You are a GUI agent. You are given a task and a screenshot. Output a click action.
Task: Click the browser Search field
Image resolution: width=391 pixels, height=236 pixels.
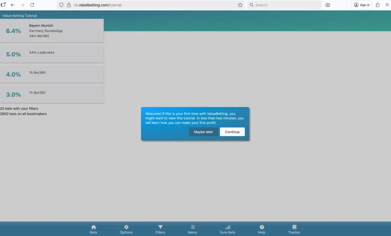284,5
